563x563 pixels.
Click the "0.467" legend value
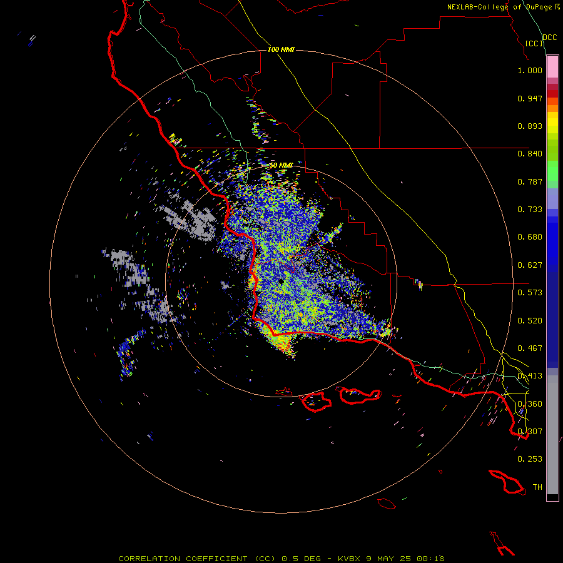(530, 348)
